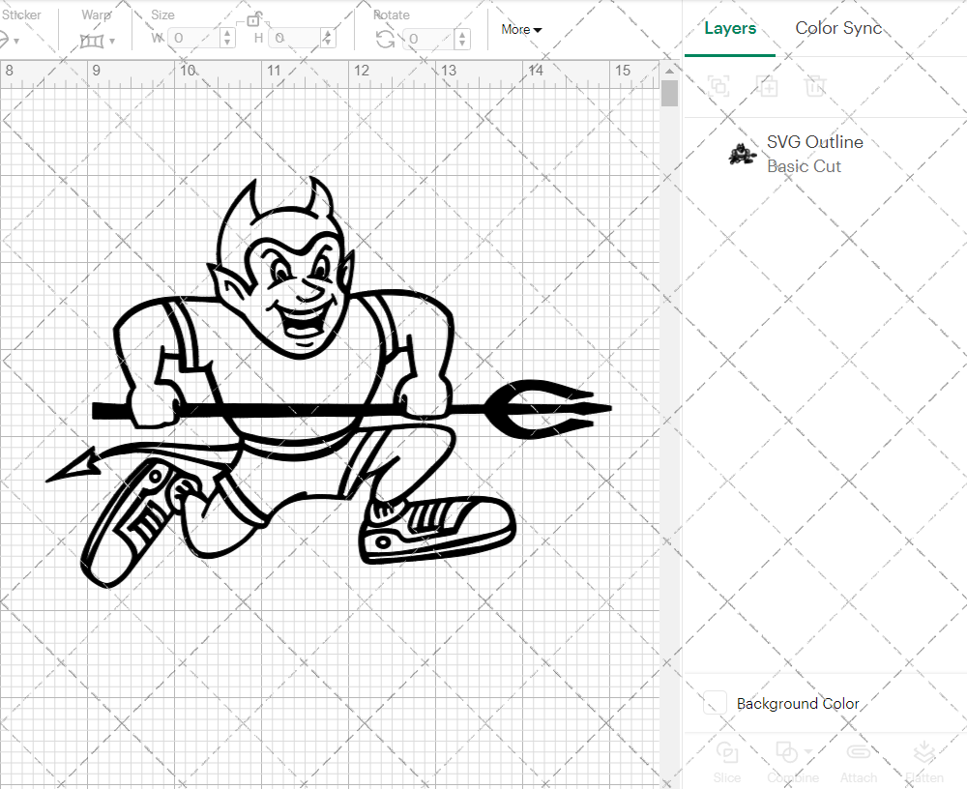Switch to the Color Sync tab

[838, 28]
